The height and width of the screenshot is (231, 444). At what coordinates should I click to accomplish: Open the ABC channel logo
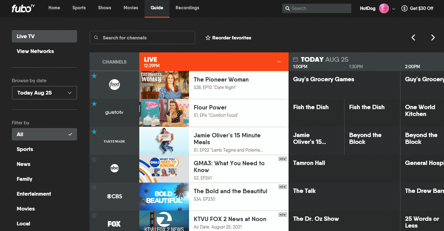114,168
